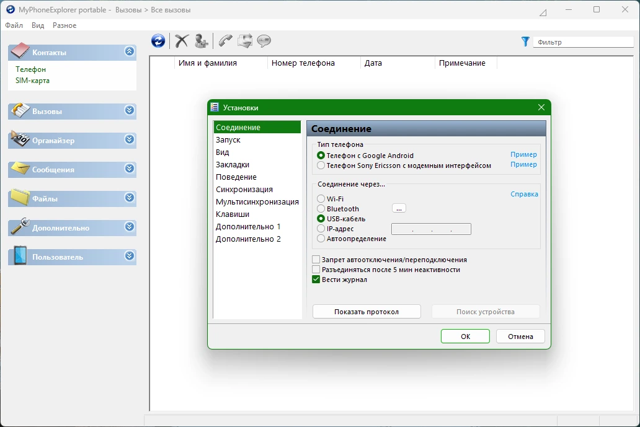This screenshot has height=427, width=640.
Task: Click the blue refresh sync icon
Action: click(x=158, y=41)
